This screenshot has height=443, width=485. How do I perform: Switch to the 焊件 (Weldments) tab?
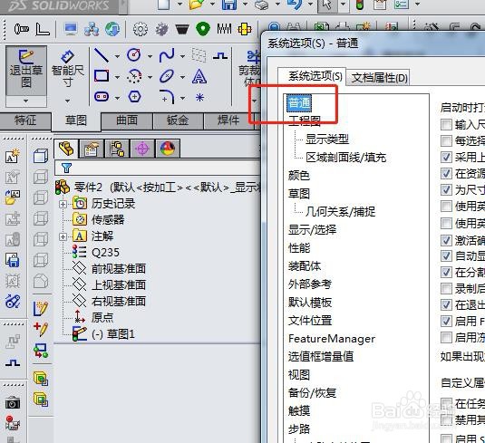tap(228, 120)
